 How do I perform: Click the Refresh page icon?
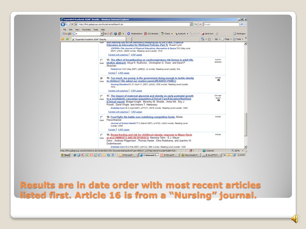click(195, 24)
